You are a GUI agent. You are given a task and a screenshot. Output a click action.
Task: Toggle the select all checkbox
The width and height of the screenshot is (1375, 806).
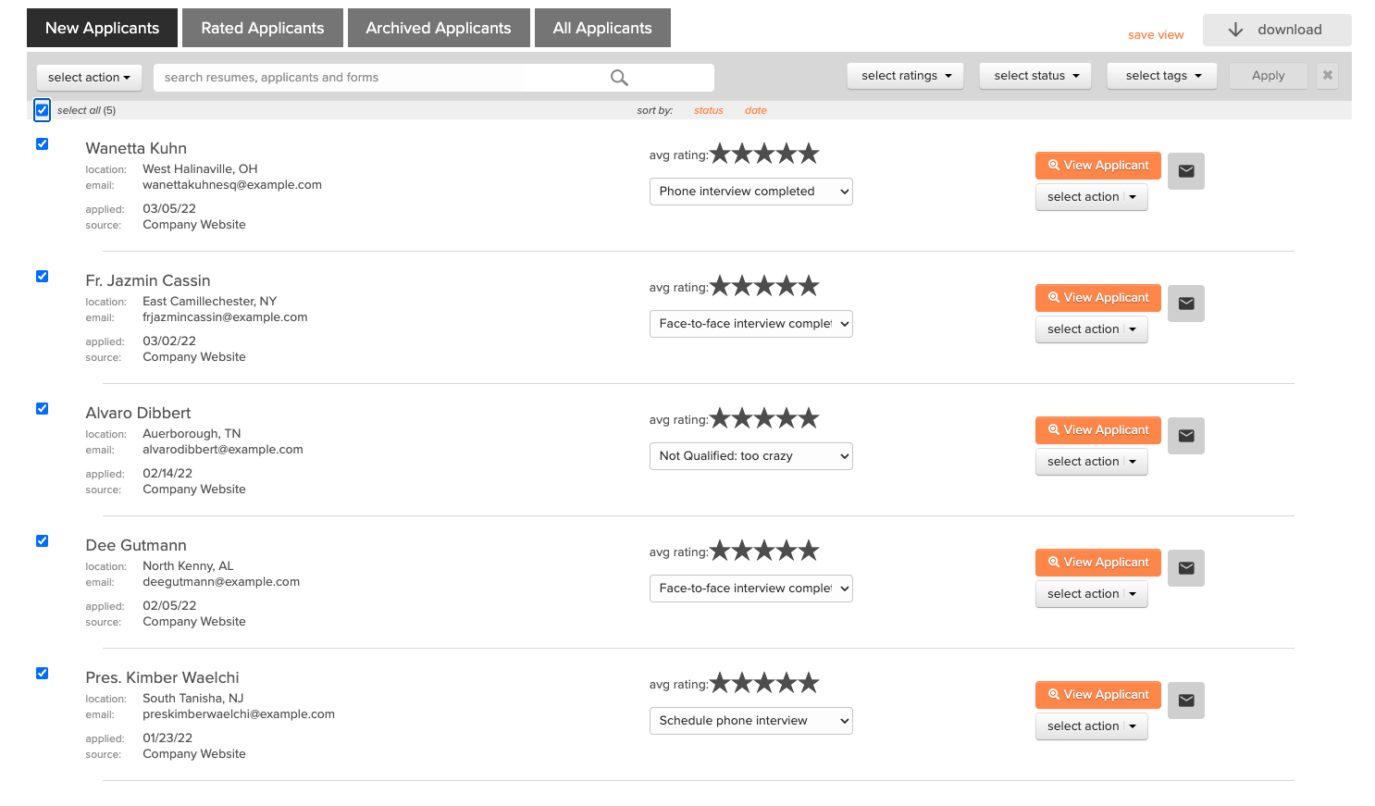(x=42, y=110)
